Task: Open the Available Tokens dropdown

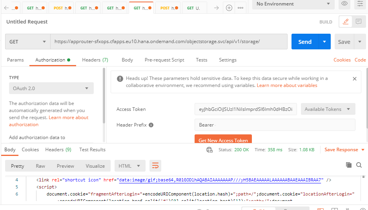Action: (328, 109)
